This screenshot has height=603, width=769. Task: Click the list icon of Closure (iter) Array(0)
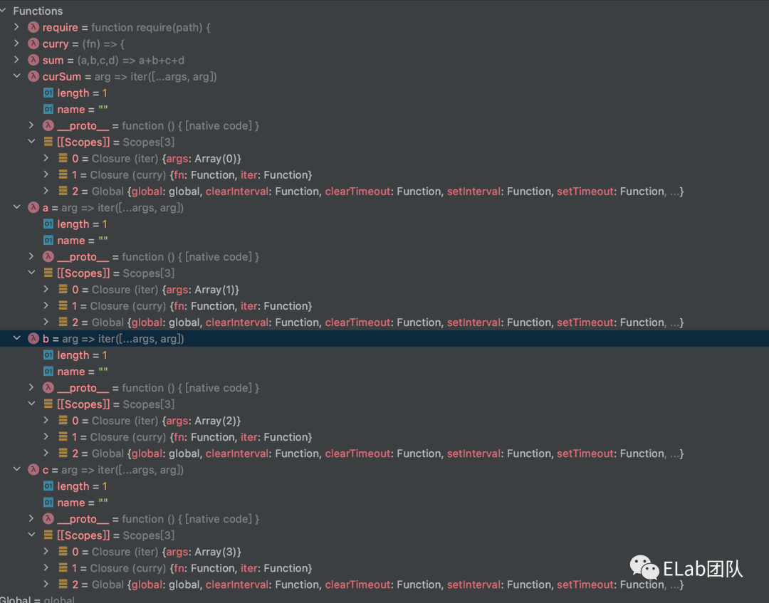63,158
